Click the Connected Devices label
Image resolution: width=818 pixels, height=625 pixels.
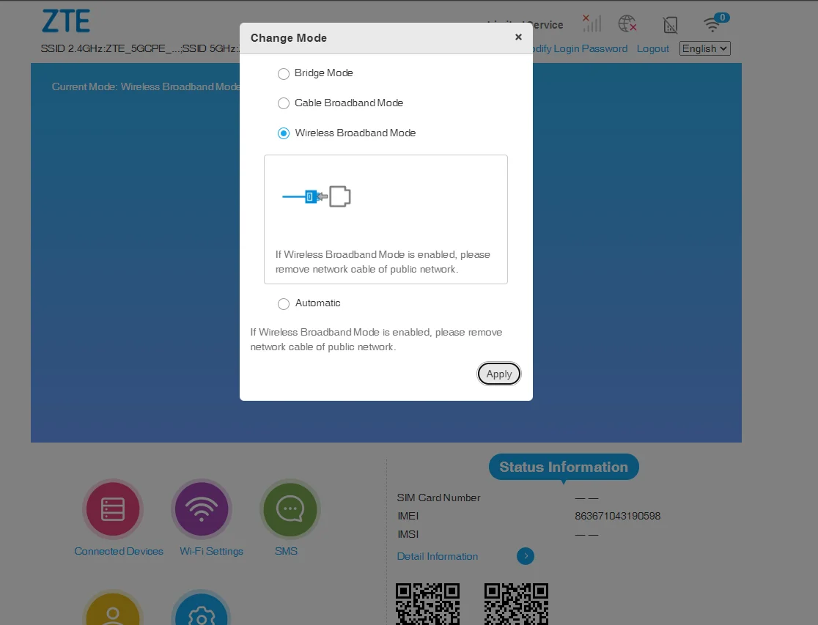tap(119, 552)
